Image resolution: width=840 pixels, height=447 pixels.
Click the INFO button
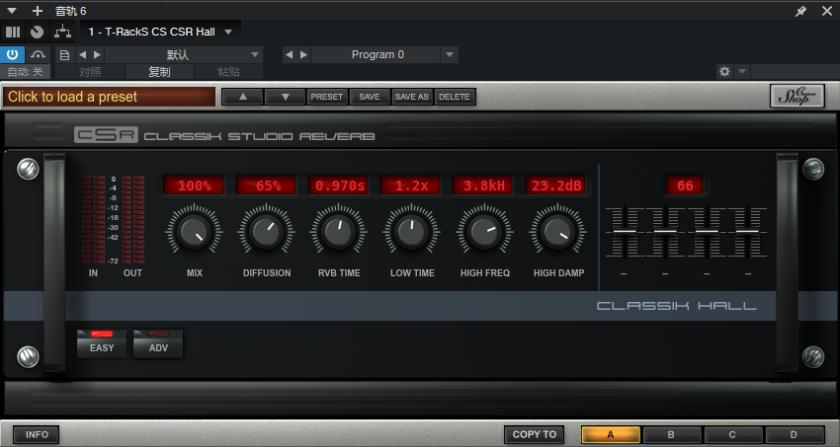point(37,435)
